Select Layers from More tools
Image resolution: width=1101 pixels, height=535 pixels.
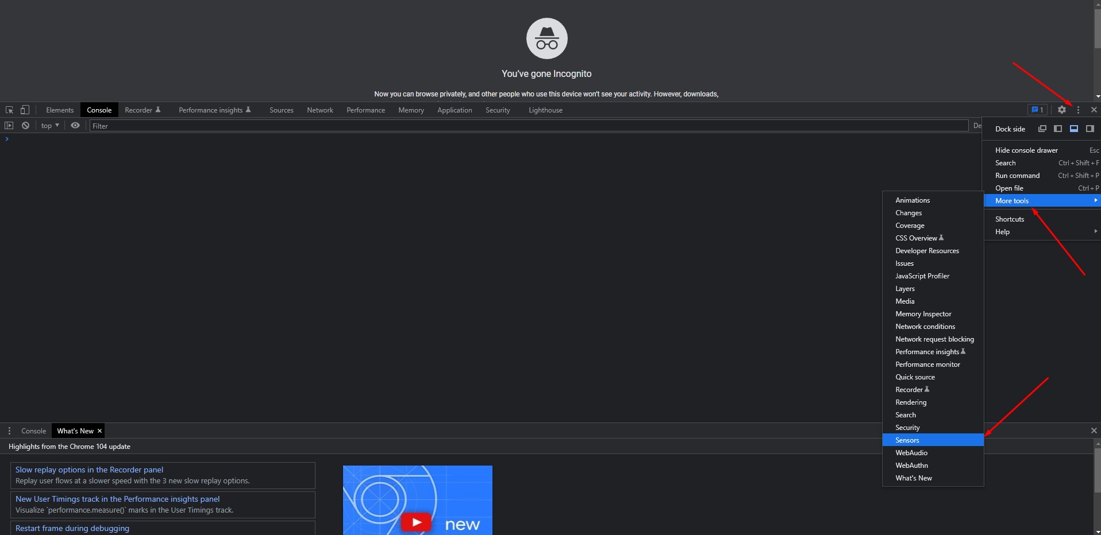click(x=933, y=288)
